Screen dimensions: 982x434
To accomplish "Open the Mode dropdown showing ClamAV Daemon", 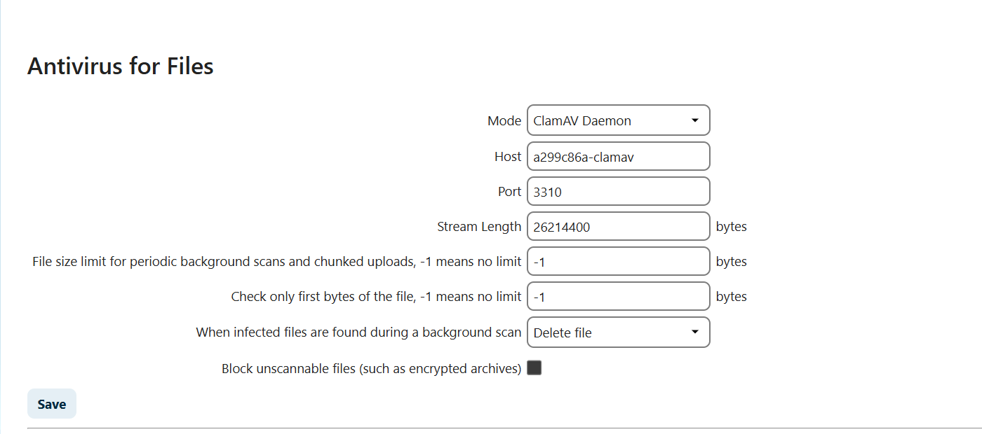I will (x=618, y=120).
